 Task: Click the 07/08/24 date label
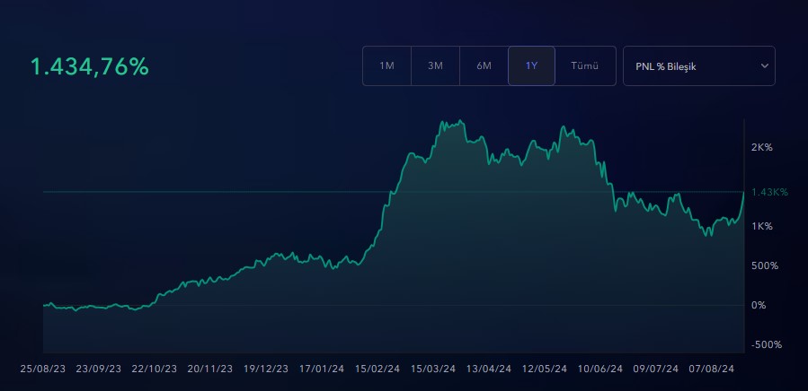pyautogui.click(x=711, y=369)
